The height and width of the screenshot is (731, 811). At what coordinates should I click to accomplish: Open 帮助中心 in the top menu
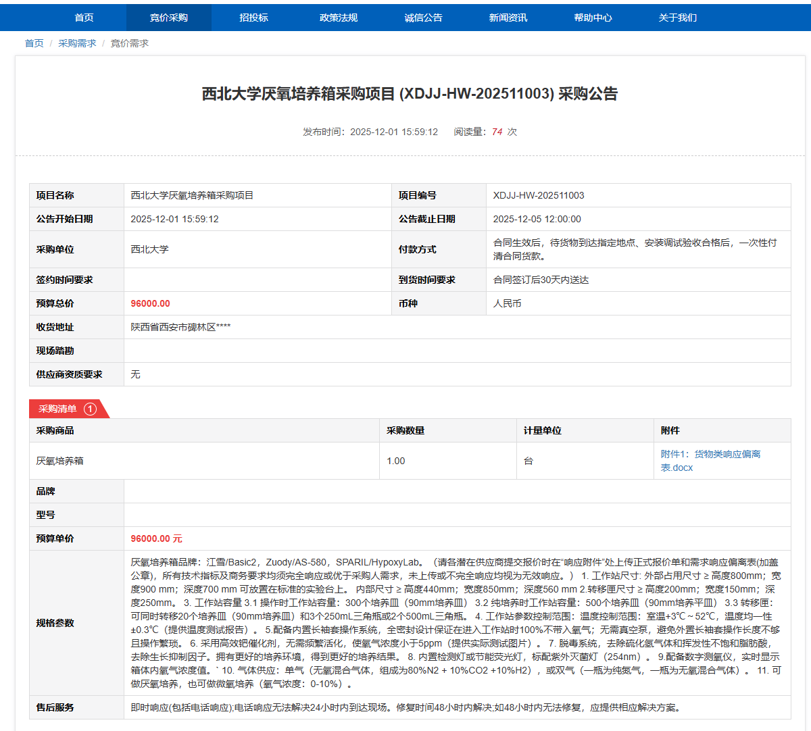593,18
